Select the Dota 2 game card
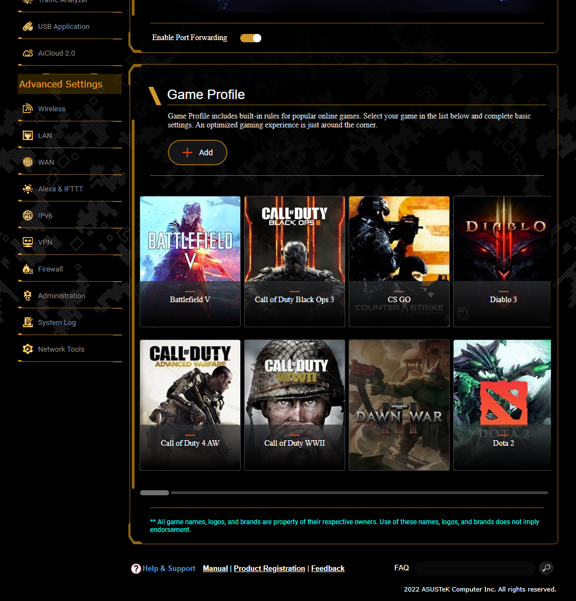Screen dimensions: 576x601 pos(502,405)
